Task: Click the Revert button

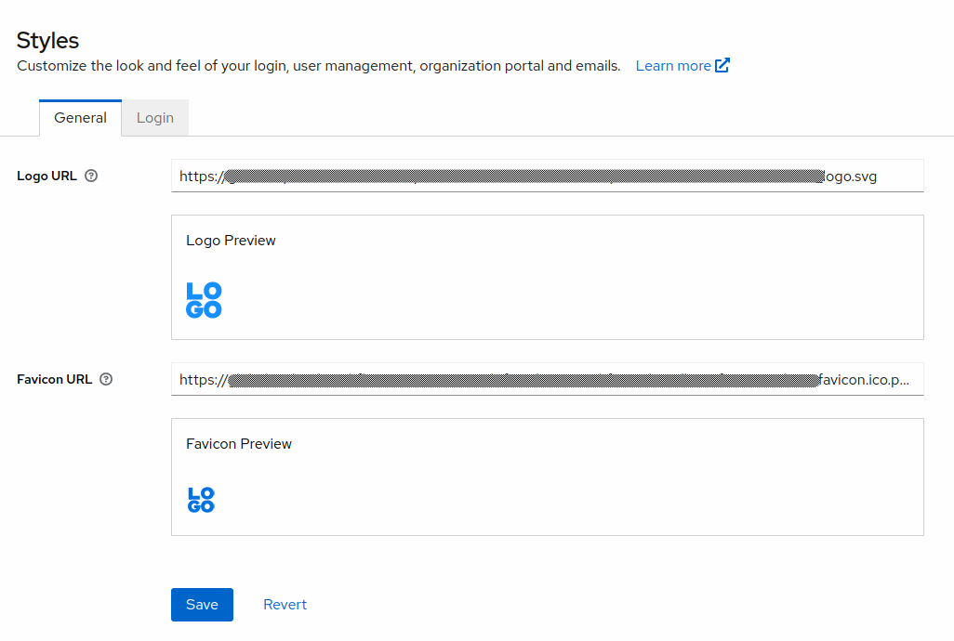Action: coord(285,605)
